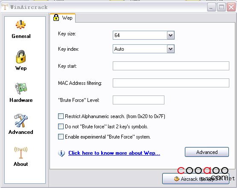Screen dimensions: 237x188
Task: Click the Advanced button
Action: point(207,152)
